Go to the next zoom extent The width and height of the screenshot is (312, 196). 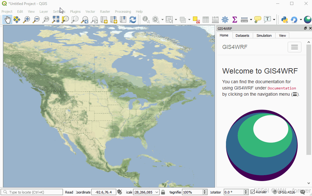[94, 20]
